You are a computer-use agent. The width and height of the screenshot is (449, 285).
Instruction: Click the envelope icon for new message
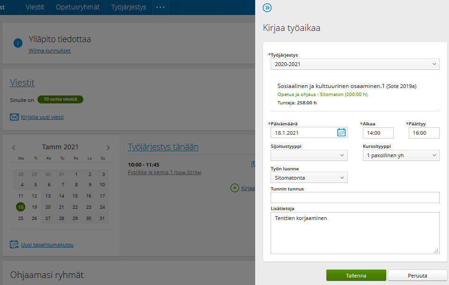coord(15,117)
